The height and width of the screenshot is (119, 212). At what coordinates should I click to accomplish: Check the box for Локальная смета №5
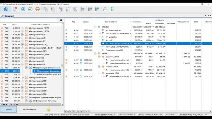[103, 50]
